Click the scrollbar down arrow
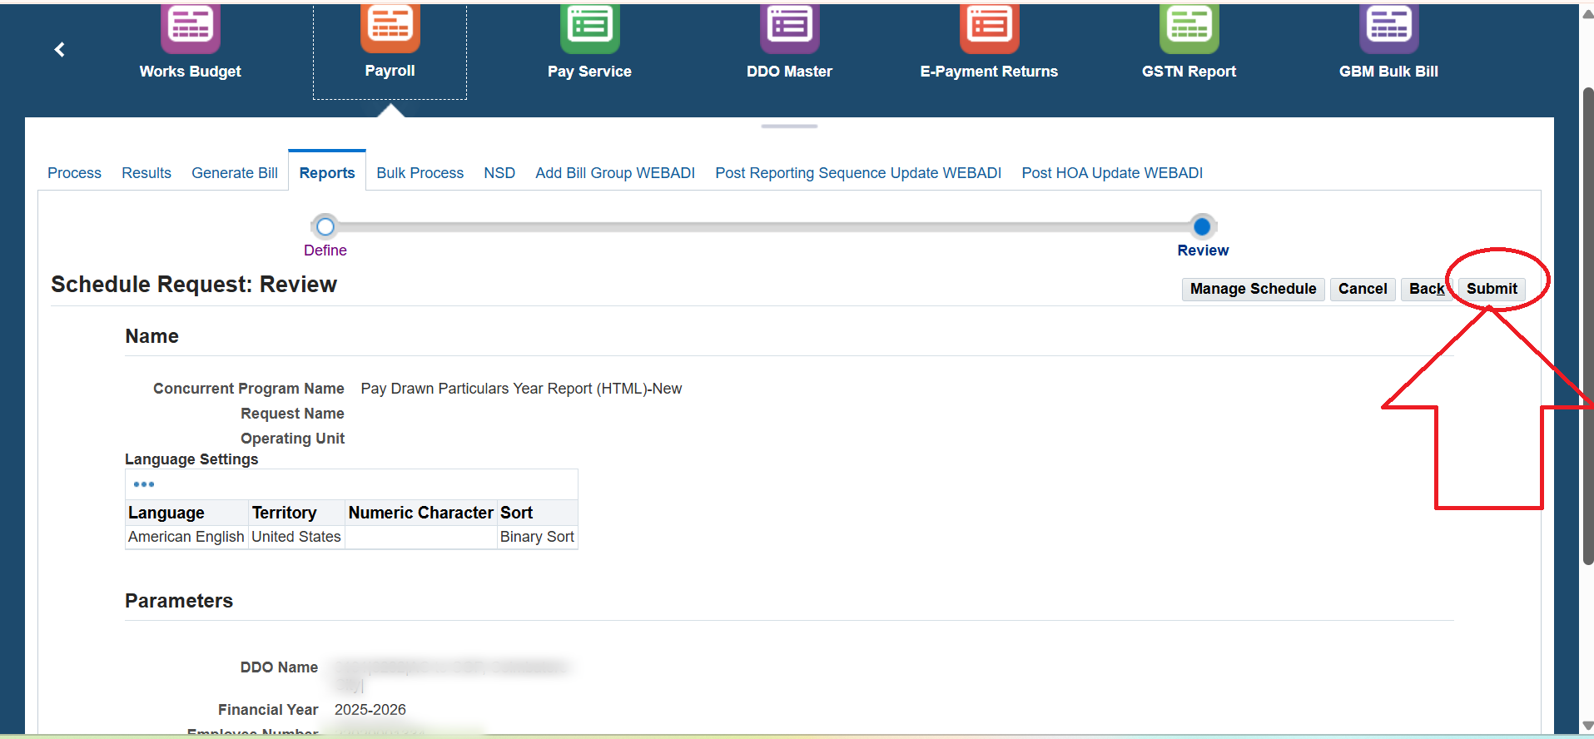This screenshot has width=1594, height=739. 1587,726
